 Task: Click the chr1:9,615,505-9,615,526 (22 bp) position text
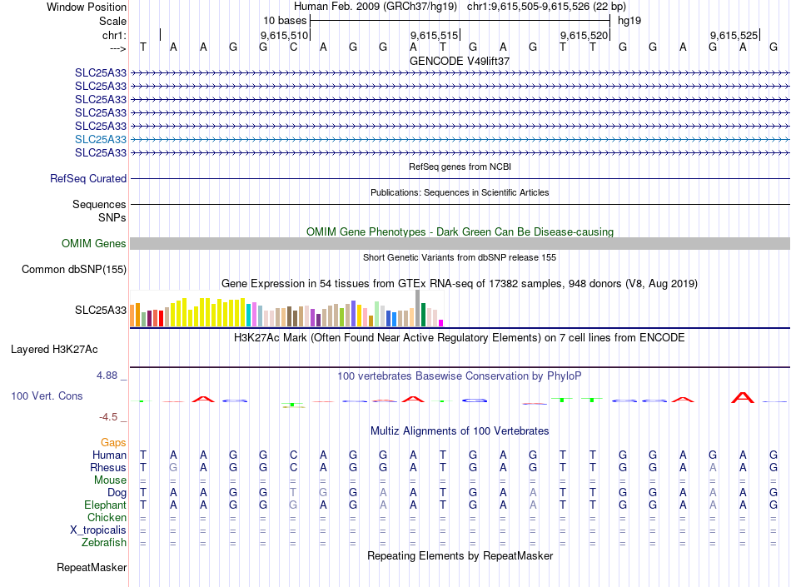click(x=546, y=7)
